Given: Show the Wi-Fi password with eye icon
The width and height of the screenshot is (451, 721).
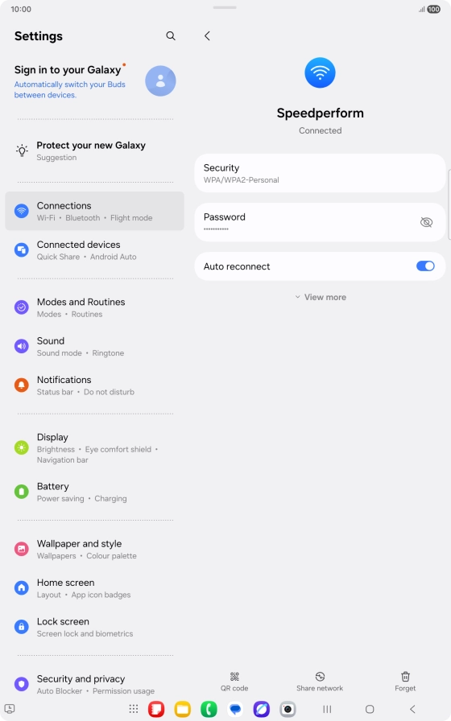Looking at the screenshot, I should pos(427,223).
